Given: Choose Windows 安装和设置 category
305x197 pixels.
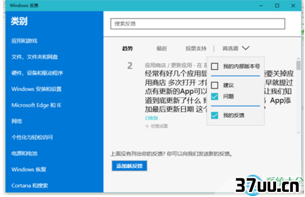Looking at the screenshot, I should tap(36, 89).
